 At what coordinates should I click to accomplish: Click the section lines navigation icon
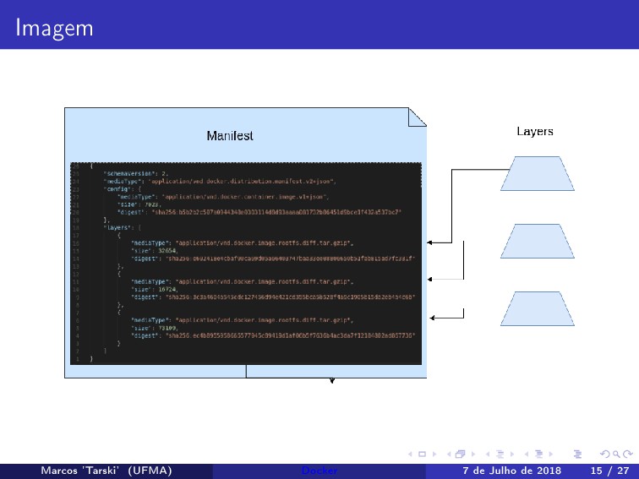point(538,454)
